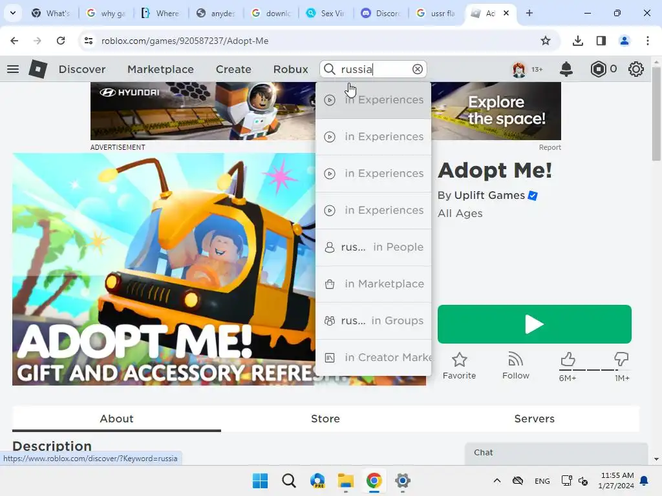Search russia in Groups
This screenshot has height=496, width=662.
(x=373, y=320)
